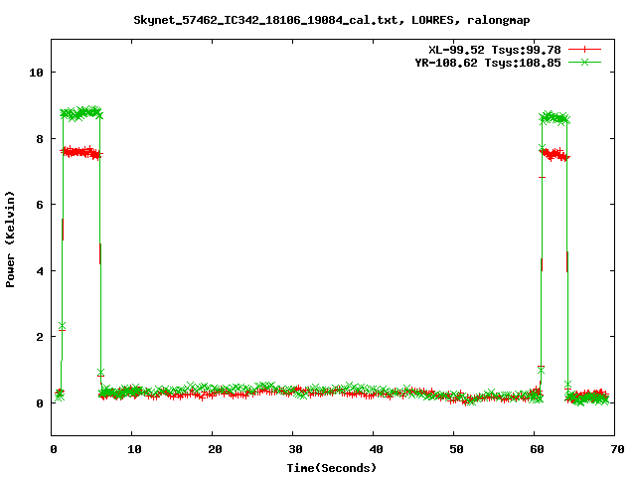The height and width of the screenshot is (477, 636).
Task: Click the Power (Kelvin) y-axis label
Action: coord(10,239)
